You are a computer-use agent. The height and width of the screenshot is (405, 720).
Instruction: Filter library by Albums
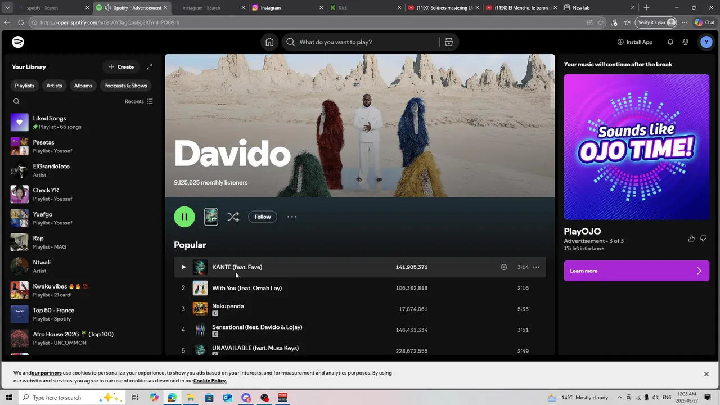click(x=83, y=85)
